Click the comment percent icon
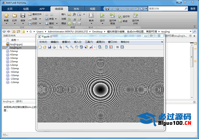 point(69,19)
